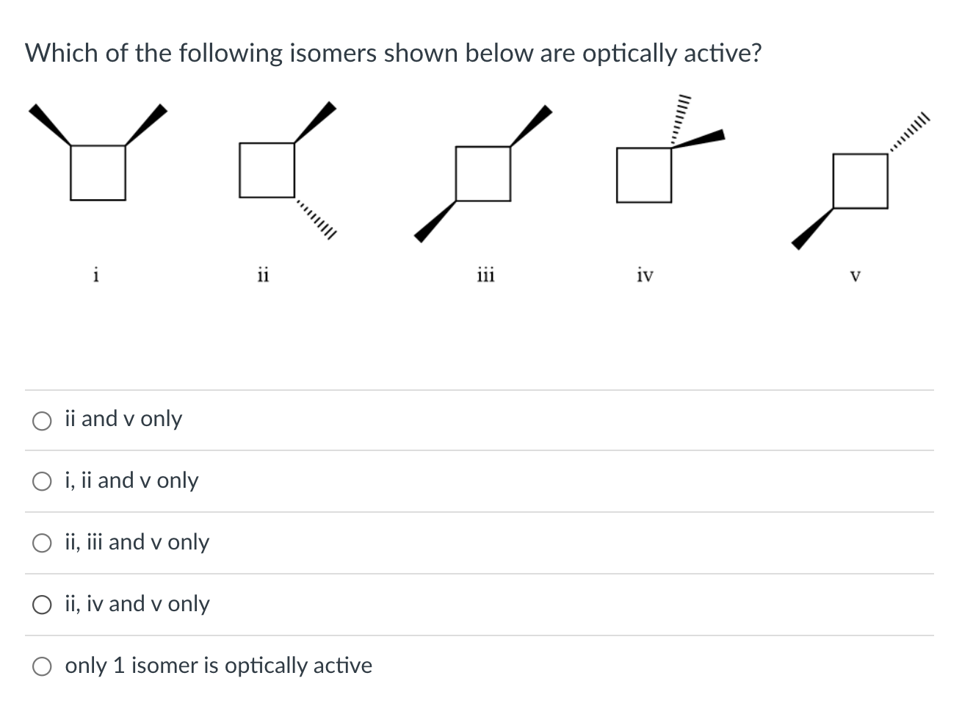Viewport: 962px width, 717px height.
Task: Click the label i below the first structure
Action: coord(96,275)
